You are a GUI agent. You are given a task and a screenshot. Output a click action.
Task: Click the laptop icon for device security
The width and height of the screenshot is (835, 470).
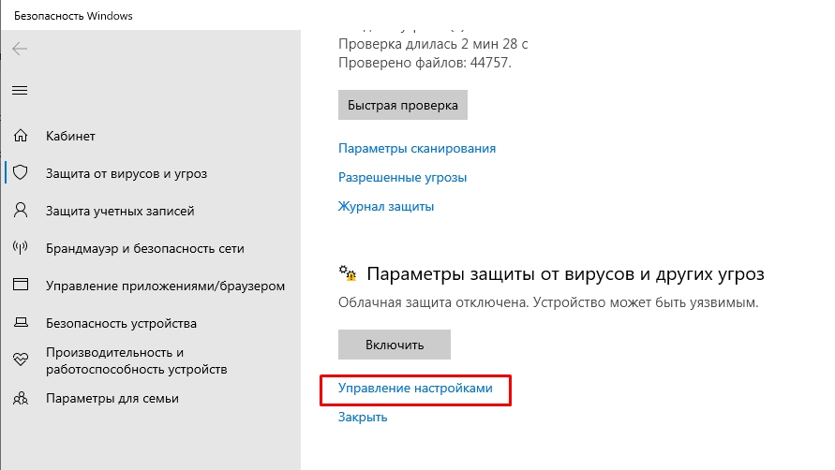click(x=21, y=323)
